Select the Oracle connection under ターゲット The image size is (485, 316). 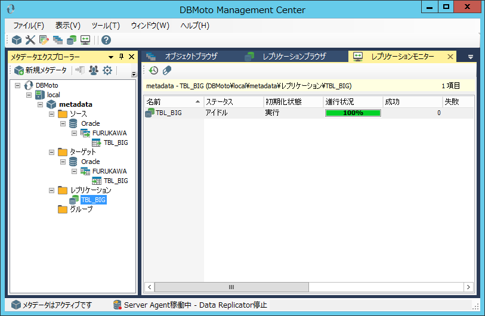(90, 162)
